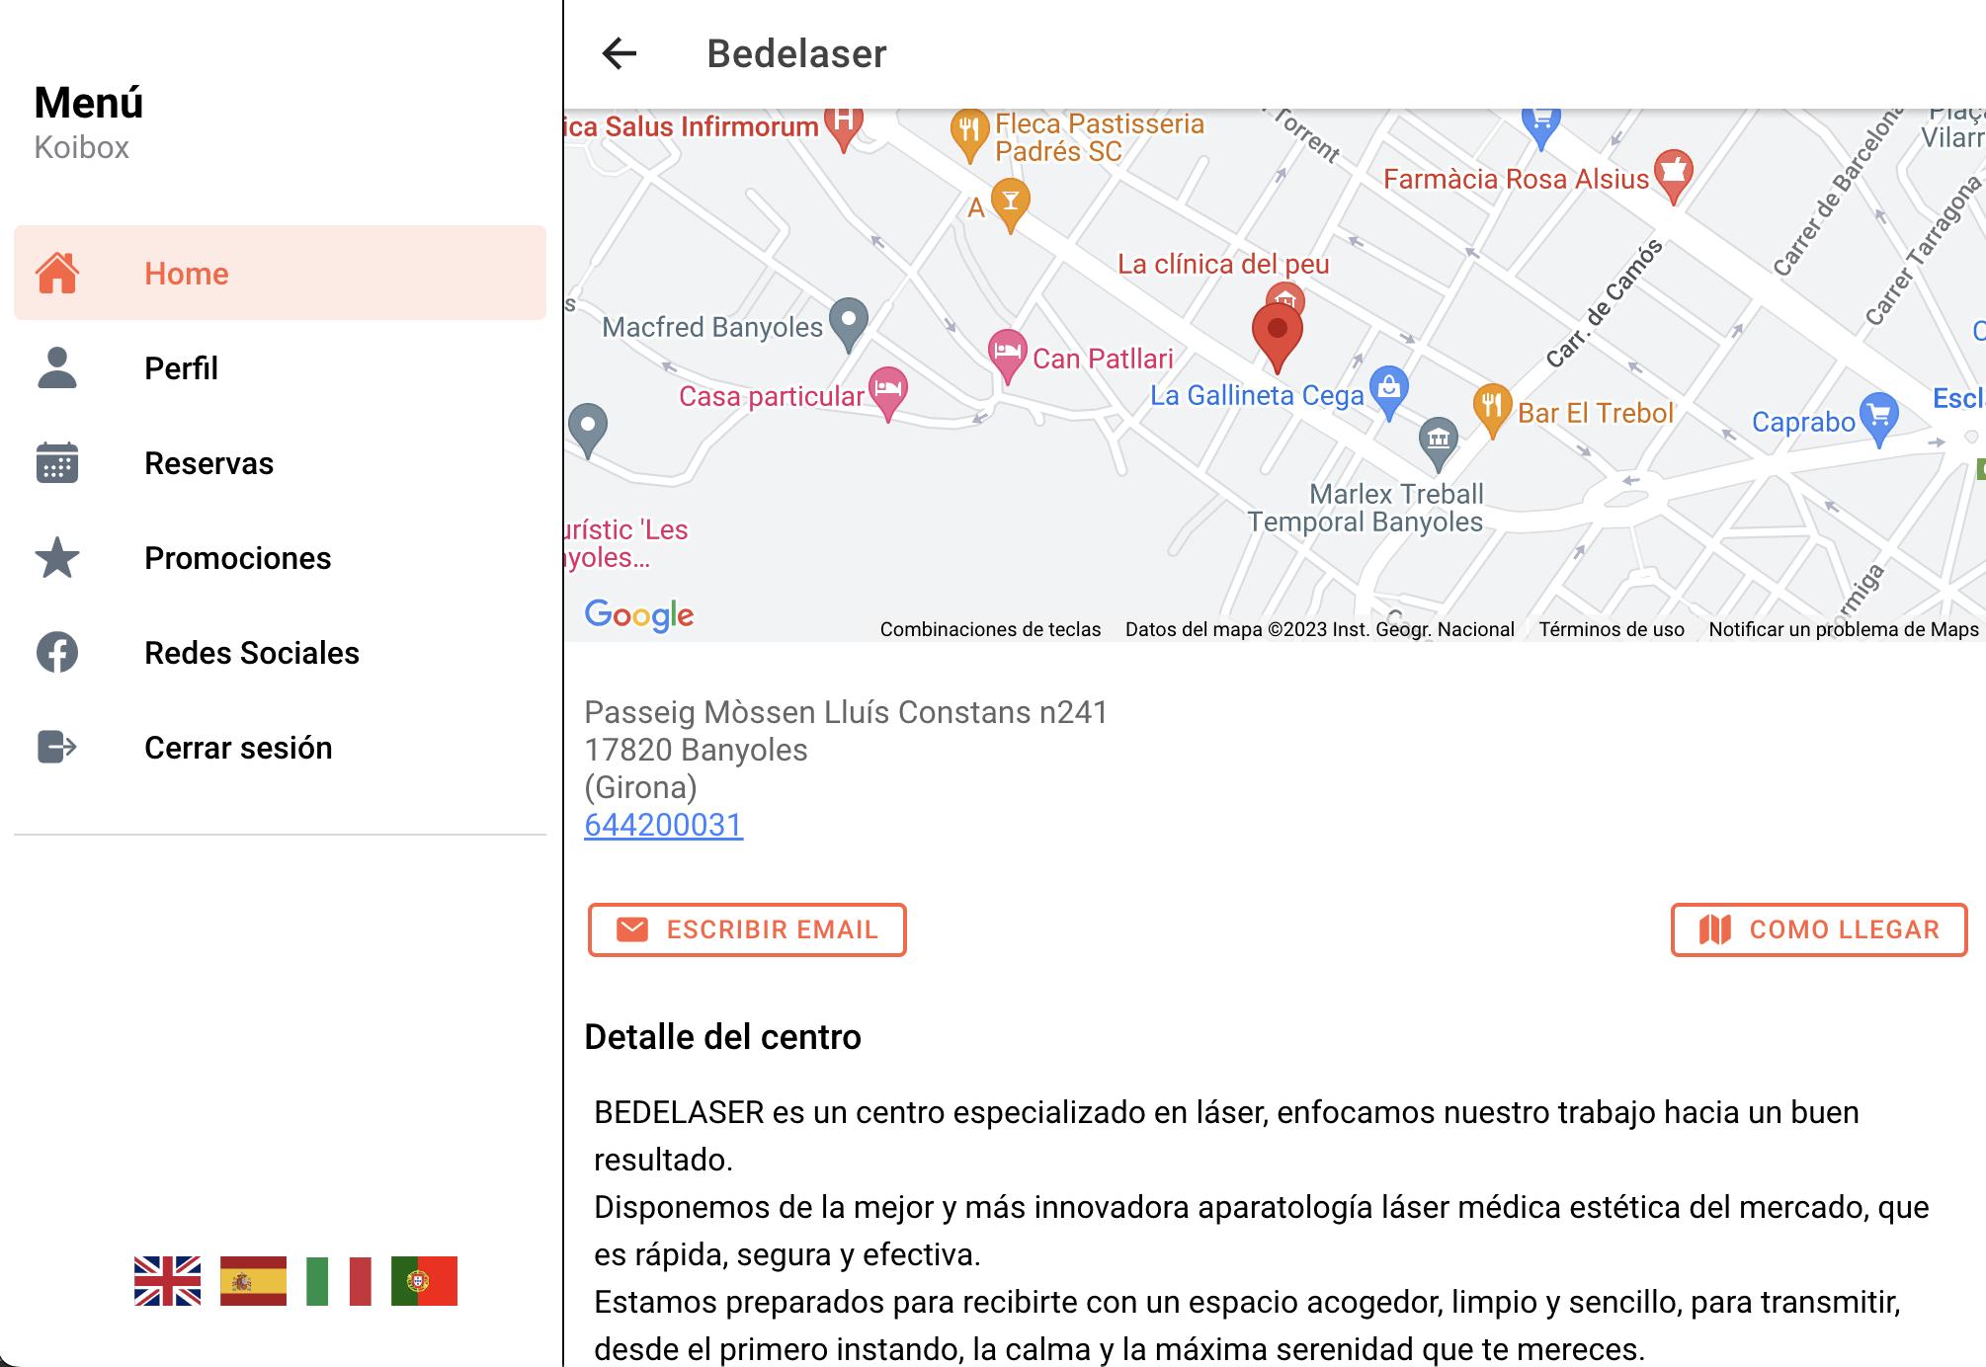Click the envelope icon in Escribir Email
1986x1367 pixels.
(632, 929)
